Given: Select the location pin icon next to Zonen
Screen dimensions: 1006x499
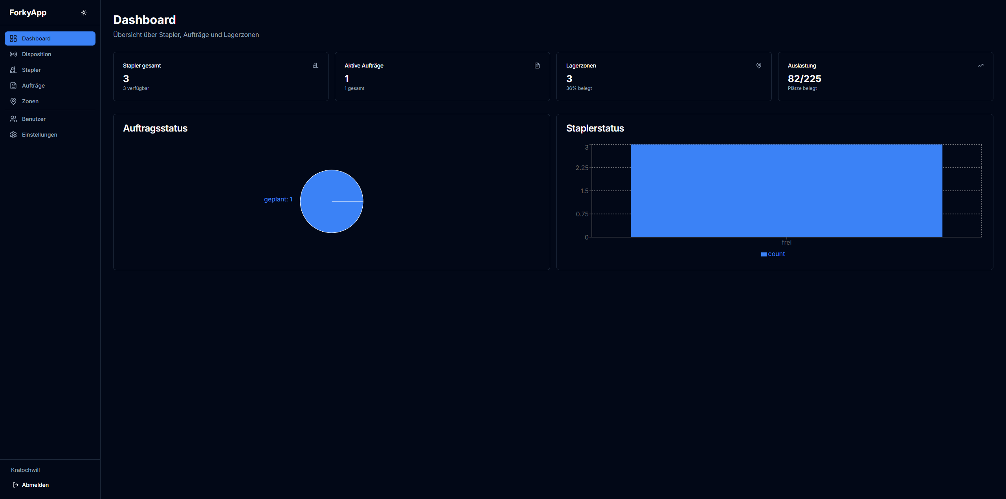Looking at the screenshot, I should click(13, 101).
